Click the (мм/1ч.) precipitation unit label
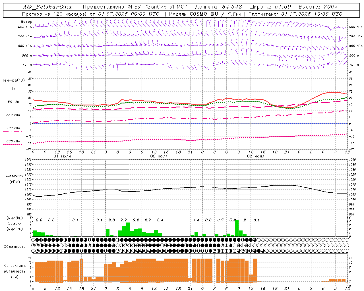Image resolution: width=364 pixels, height=291 pixels. tap(15, 229)
